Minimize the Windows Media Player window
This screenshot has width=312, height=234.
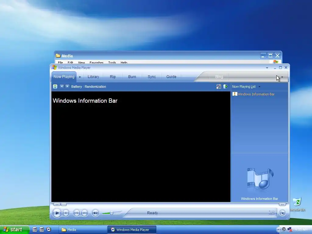(x=275, y=68)
